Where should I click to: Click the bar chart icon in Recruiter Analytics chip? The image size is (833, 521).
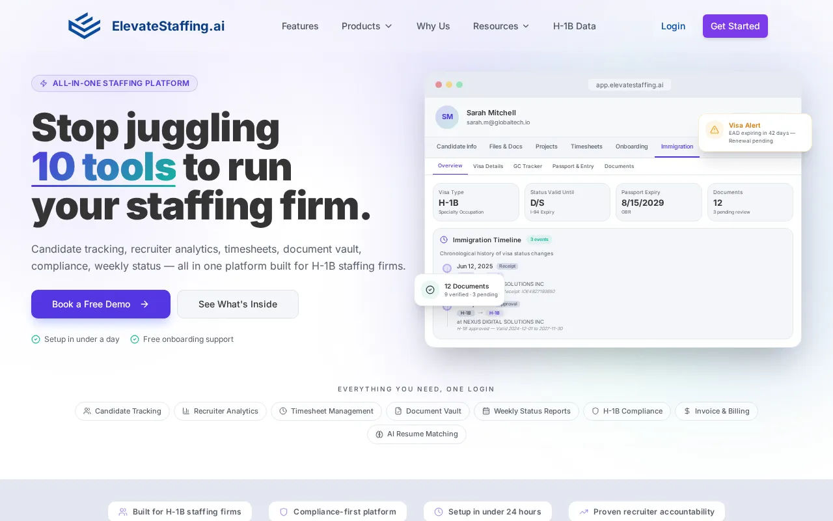coord(186,411)
